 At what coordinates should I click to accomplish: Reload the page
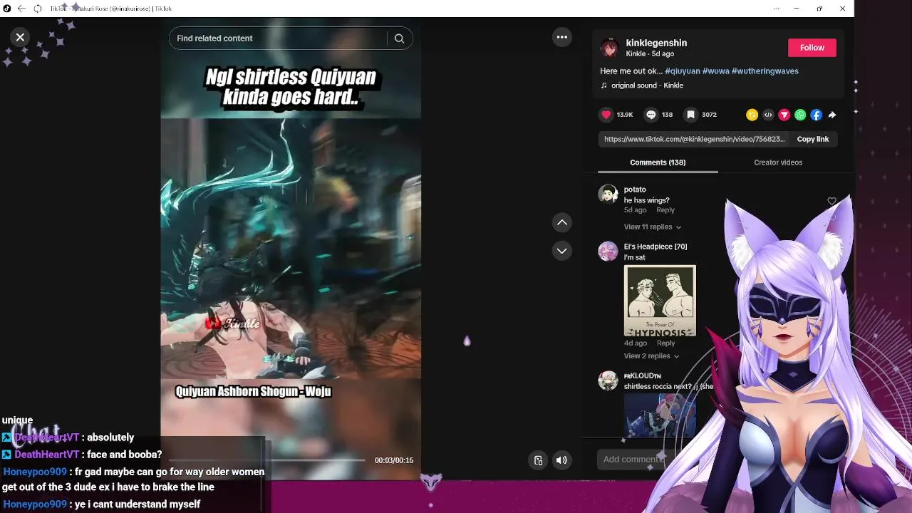point(38,9)
